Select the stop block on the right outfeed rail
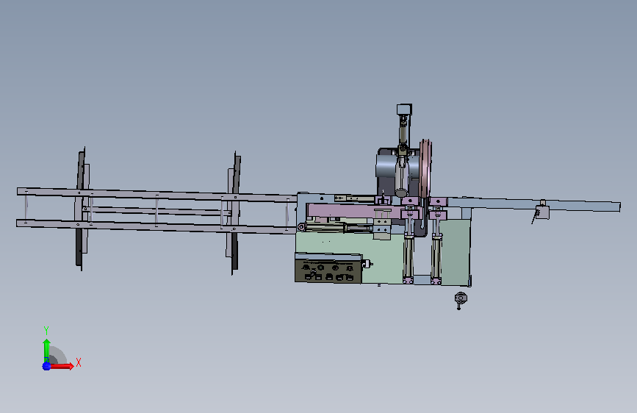637x413 pixels. 542,211
